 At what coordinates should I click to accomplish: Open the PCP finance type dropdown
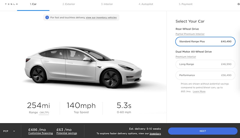pyautogui.click(x=9, y=131)
